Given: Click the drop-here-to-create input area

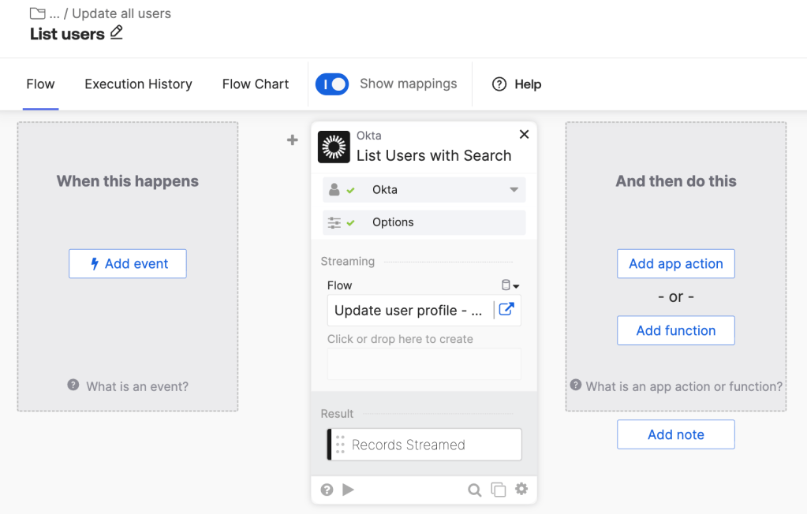Looking at the screenshot, I should tap(424, 363).
